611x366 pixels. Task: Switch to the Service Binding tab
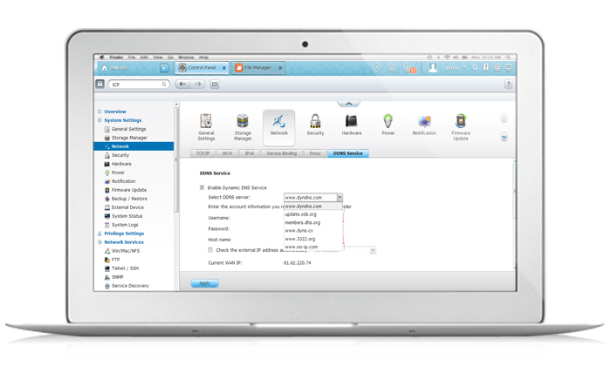(x=282, y=153)
